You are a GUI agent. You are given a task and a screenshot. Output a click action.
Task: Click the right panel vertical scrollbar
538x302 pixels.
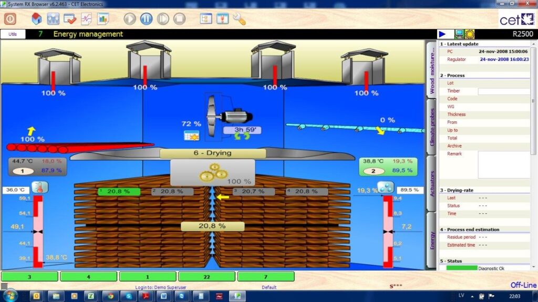[x=533, y=154]
